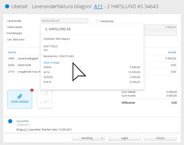This screenshot has height=145, width=184.
Task: Click the Siste innkjøp link
Action: click(51, 62)
